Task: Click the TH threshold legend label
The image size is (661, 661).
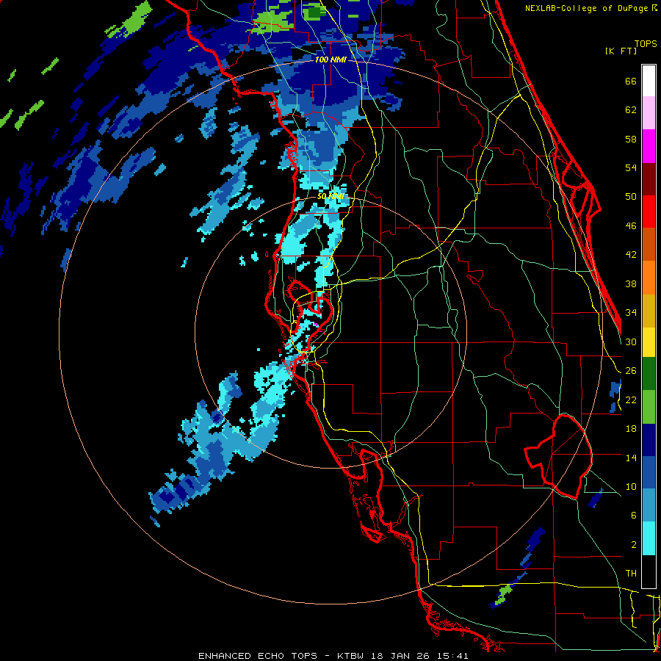Action: coord(631,574)
